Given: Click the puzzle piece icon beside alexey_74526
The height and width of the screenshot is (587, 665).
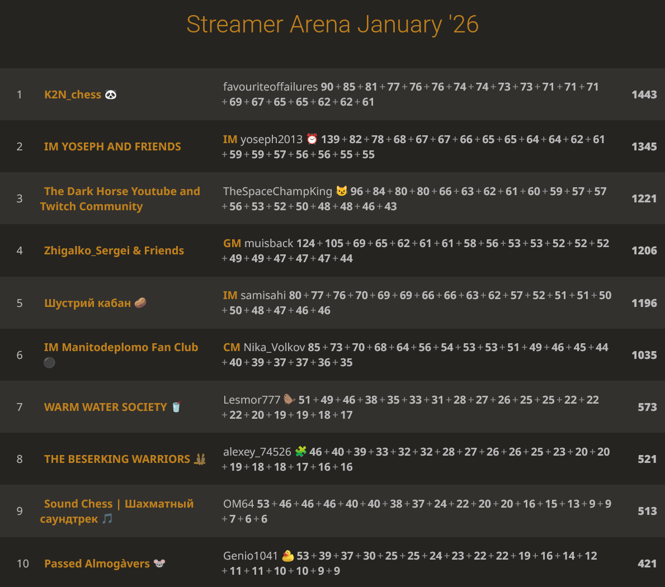Looking at the screenshot, I should (301, 452).
